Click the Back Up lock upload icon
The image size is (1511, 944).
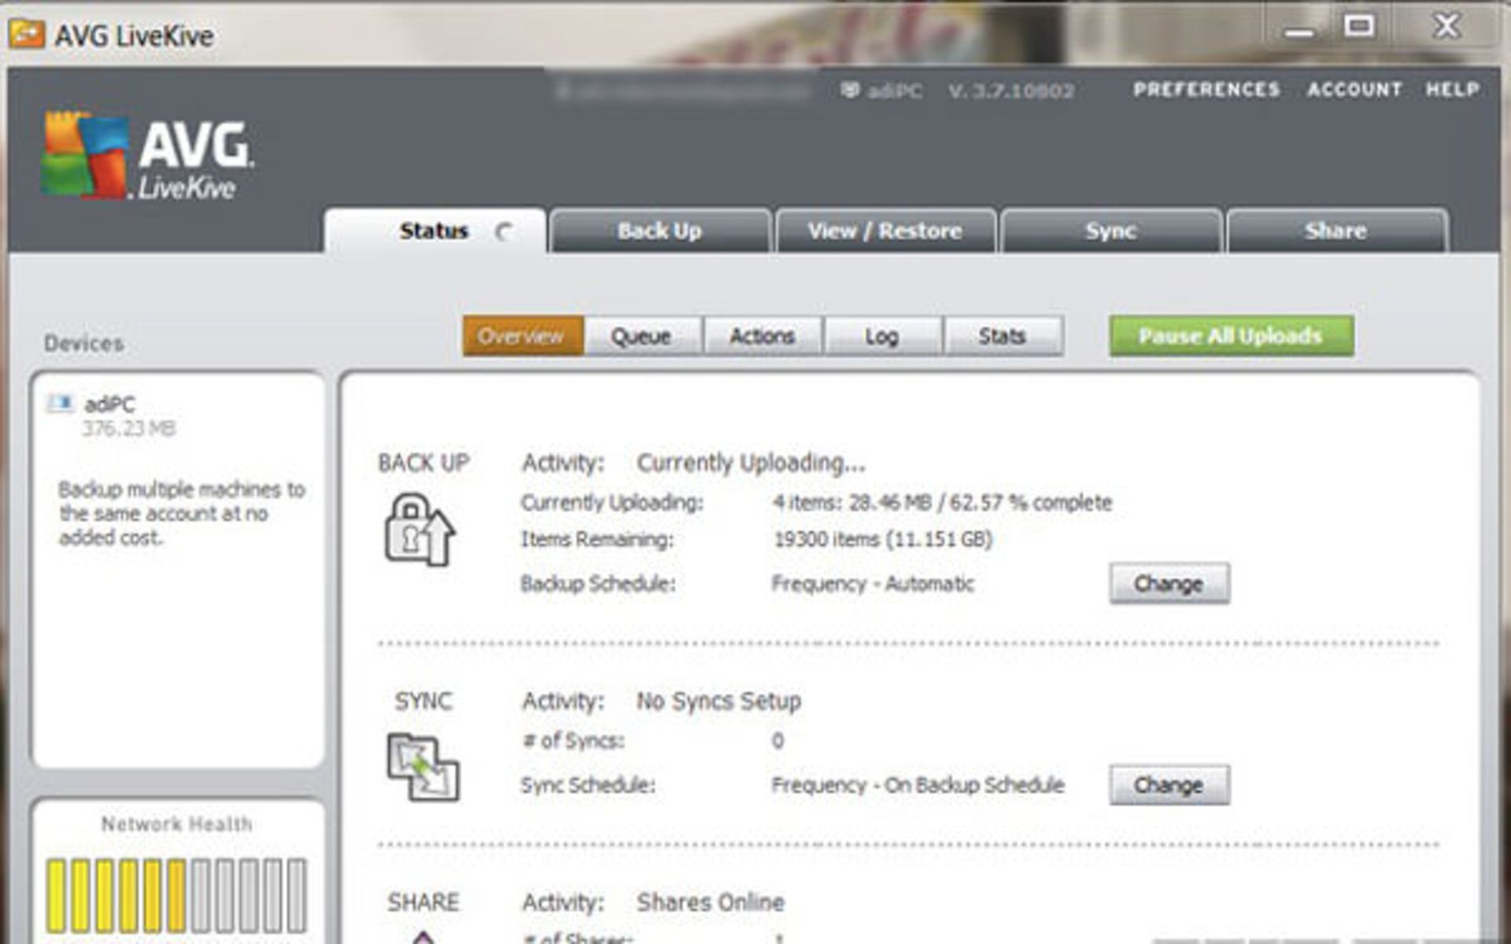click(x=419, y=529)
